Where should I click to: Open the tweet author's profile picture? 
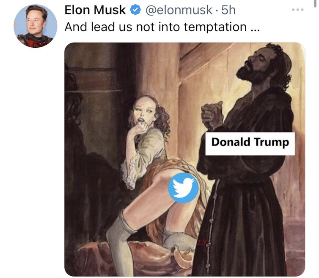pyautogui.click(x=35, y=26)
